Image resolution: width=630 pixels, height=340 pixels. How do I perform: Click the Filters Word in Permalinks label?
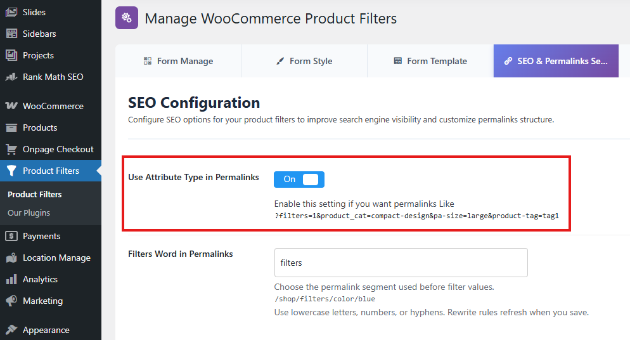tap(181, 254)
